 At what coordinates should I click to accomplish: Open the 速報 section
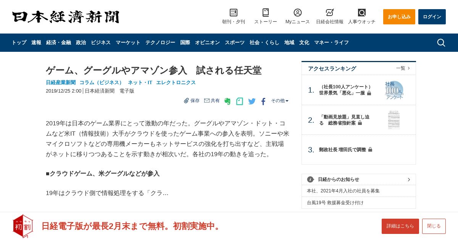(x=36, y=43)
